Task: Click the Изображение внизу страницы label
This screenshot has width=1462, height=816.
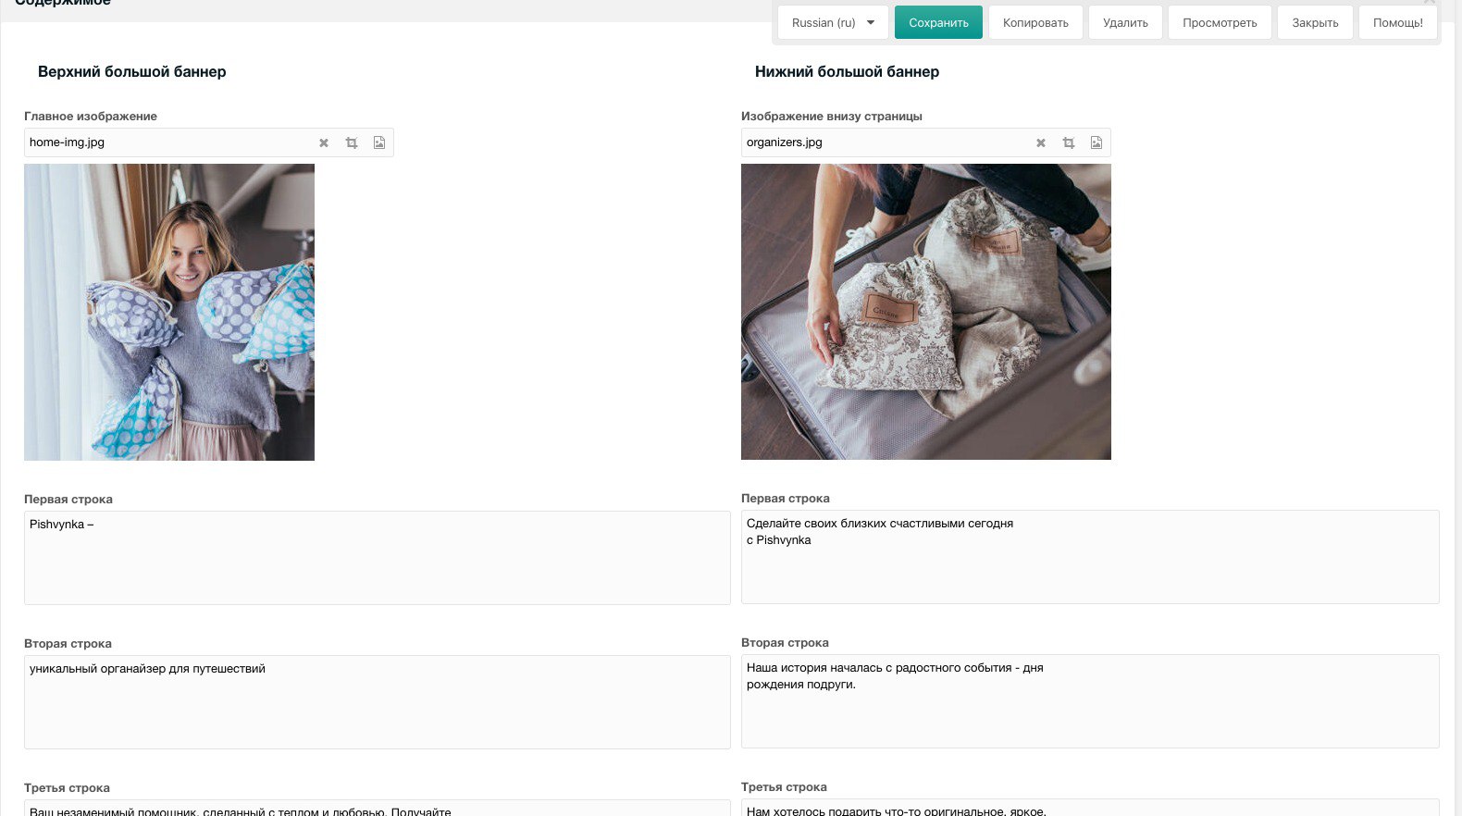Action: [x=832, y=116]
